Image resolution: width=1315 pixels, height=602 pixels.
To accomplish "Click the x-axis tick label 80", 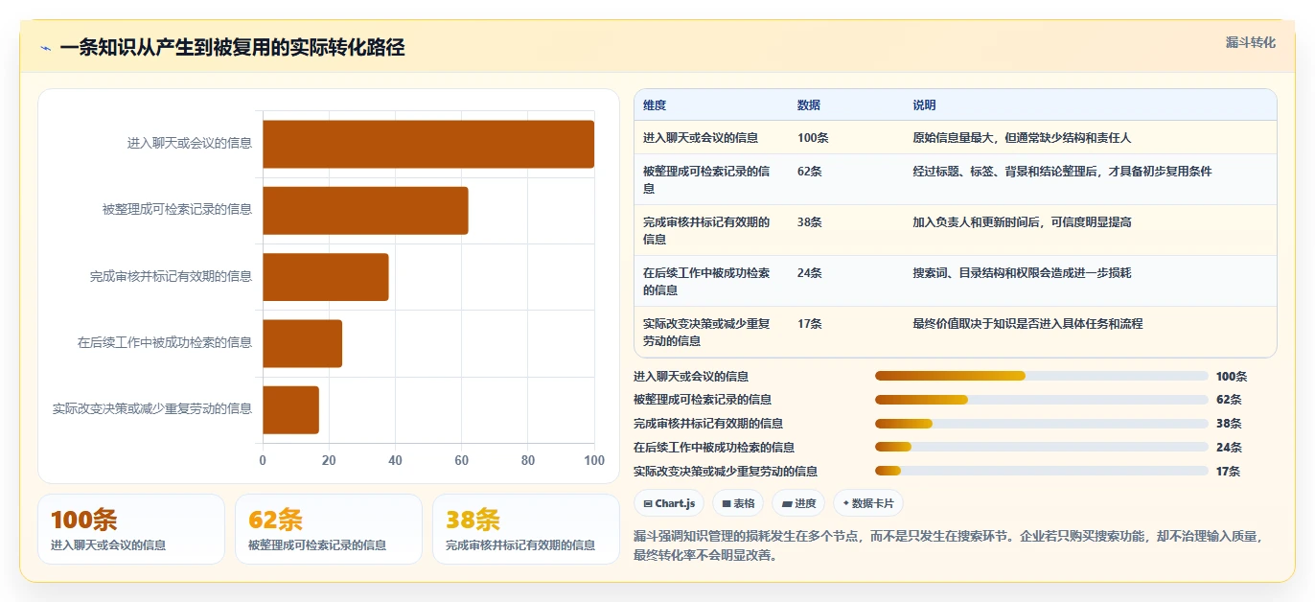I will tap(528, 461).
